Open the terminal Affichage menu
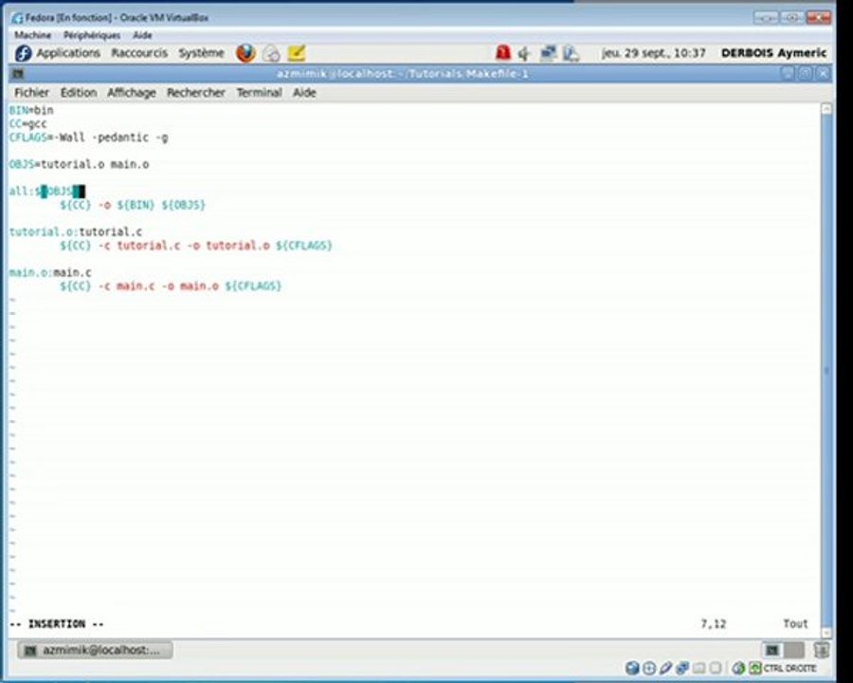 click(131, 93)
